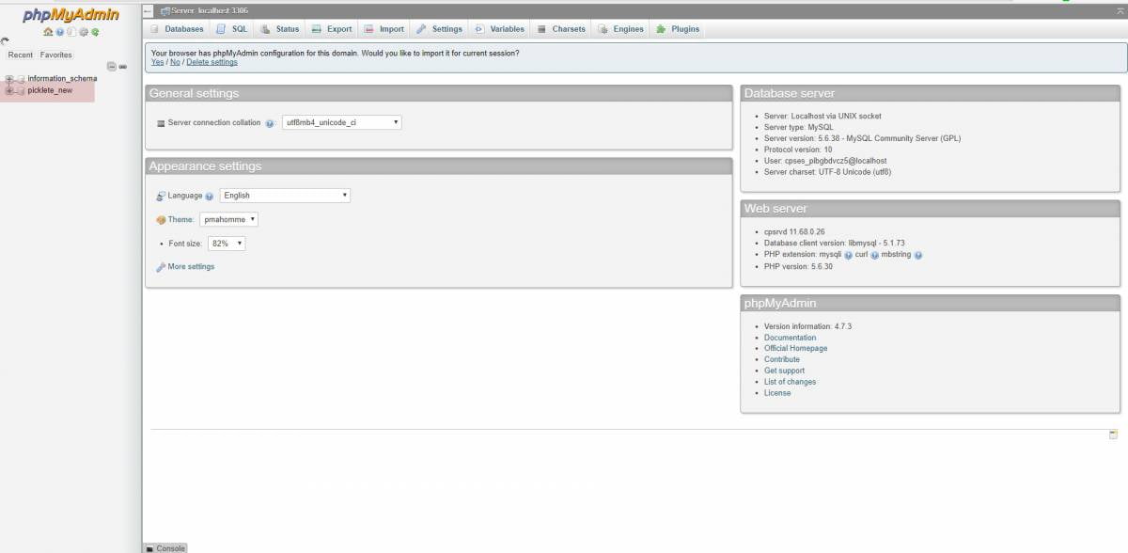Click Yes to import configuration
Screen dimensions: 1128x553
tap(157, 62)
